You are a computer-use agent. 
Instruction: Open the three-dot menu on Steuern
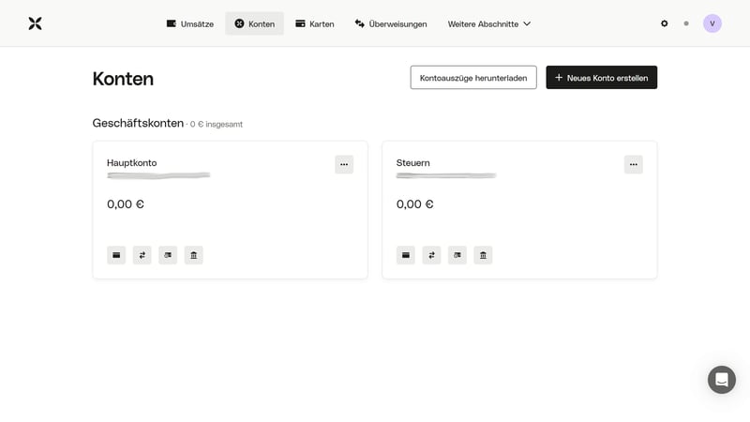click(634, 164)
